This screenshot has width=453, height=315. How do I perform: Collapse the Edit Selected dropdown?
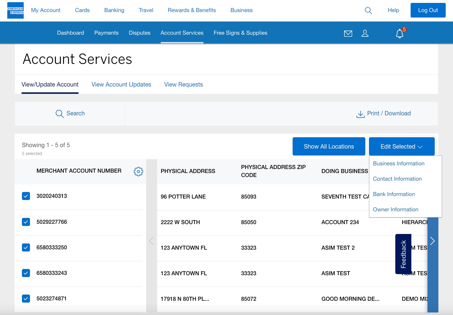click(401, 146)
